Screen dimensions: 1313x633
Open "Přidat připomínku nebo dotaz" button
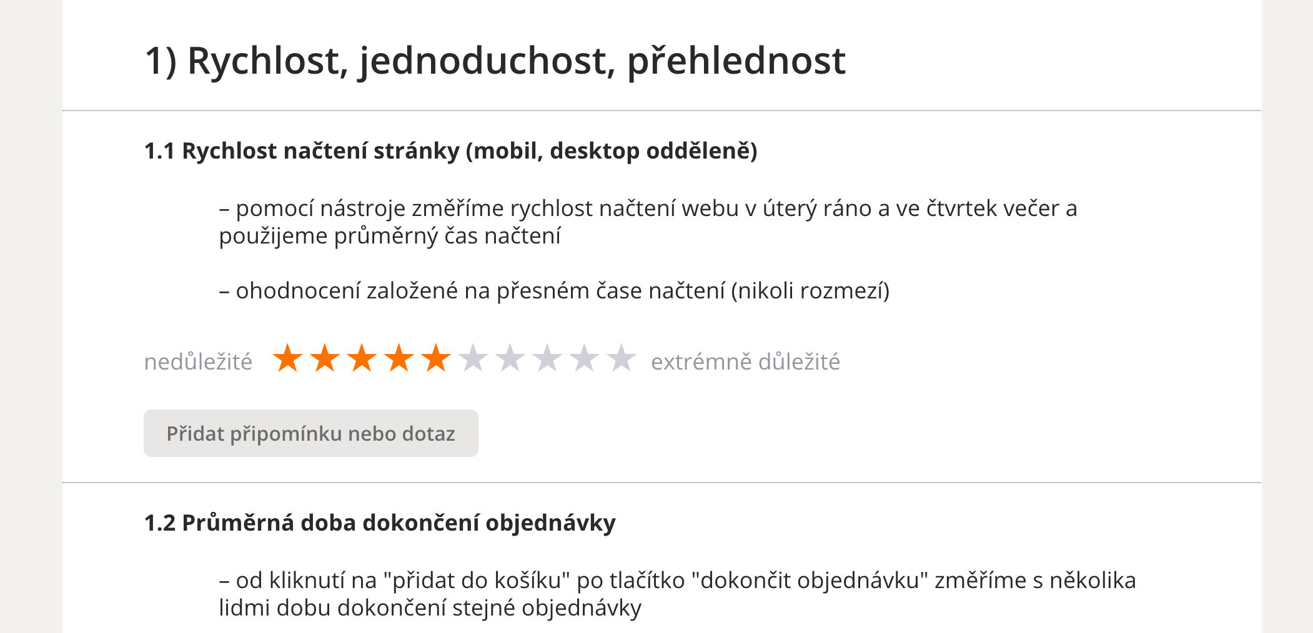pyautogui.click(x=311, y=433)
